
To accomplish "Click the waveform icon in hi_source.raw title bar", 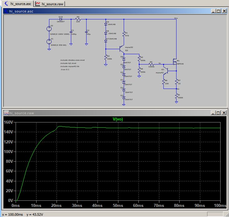I will [x=6, y=113].
